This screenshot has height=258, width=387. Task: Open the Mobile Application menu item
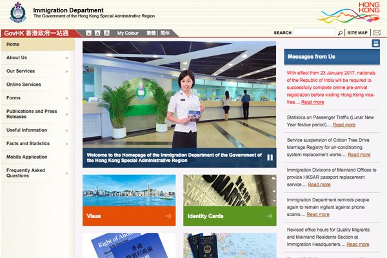point(38,157)
